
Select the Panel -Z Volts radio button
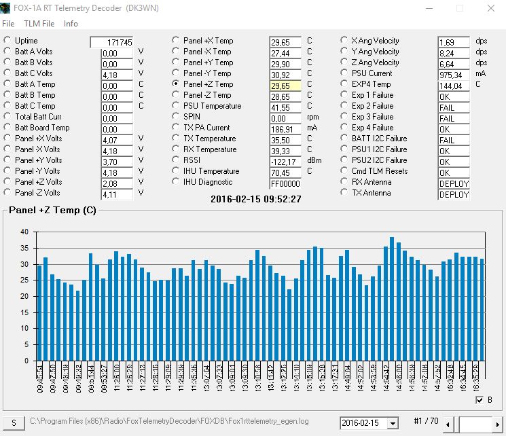tap(7, 192)
